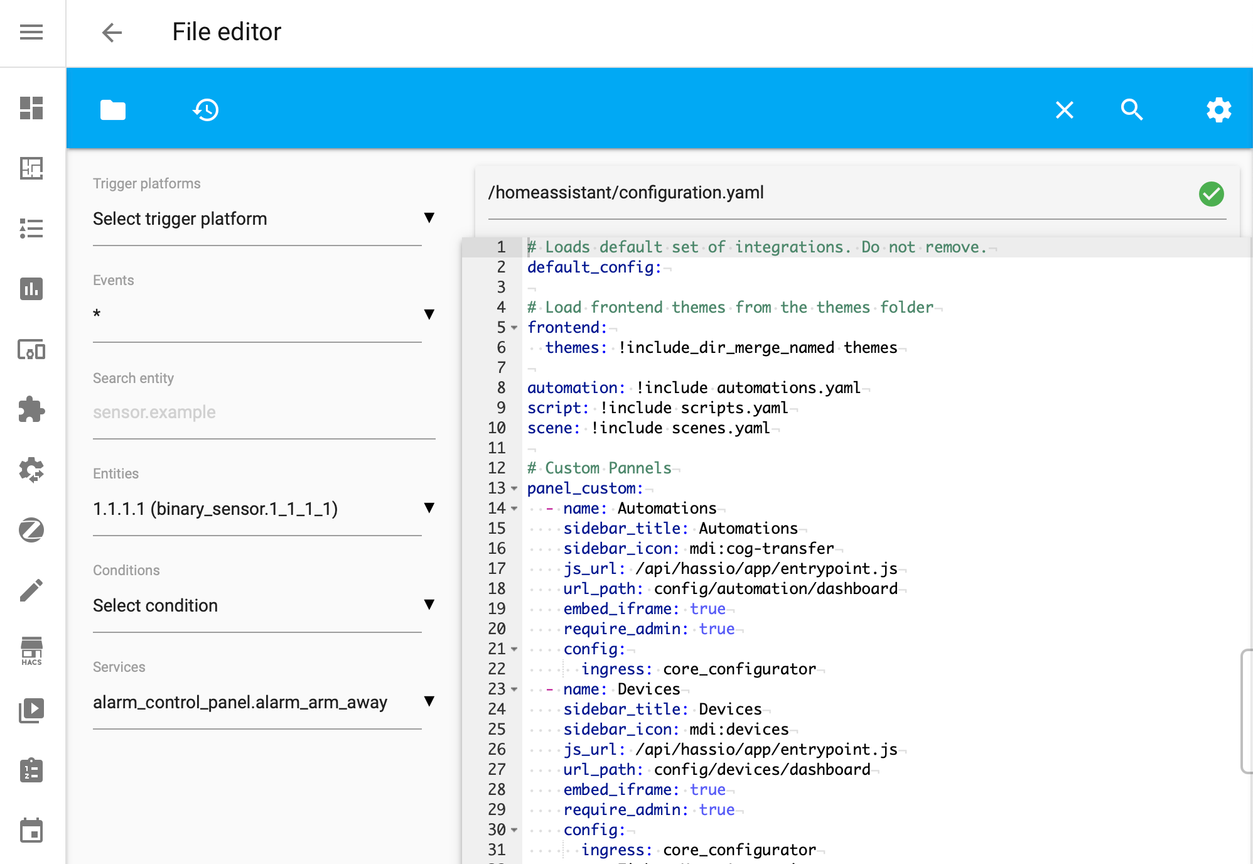Open the pencil File editor sidebar icon
The width and height of the screenshot is (1253, 864).
click(x=31, y=590)
